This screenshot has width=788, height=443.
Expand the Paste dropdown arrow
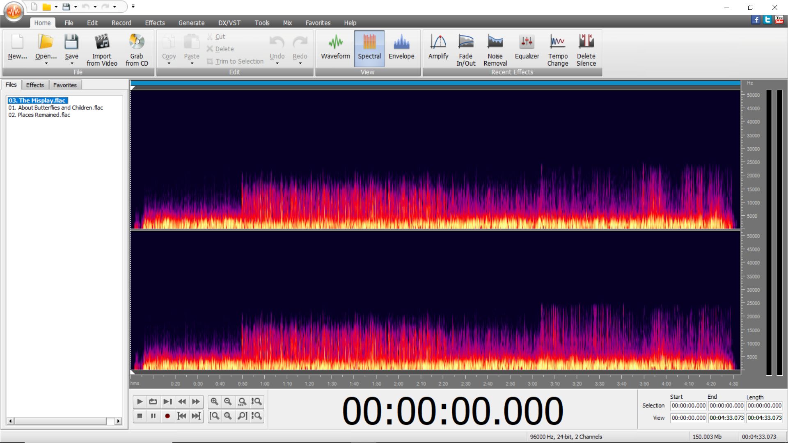pyautogui.click(x=192, y=64)
